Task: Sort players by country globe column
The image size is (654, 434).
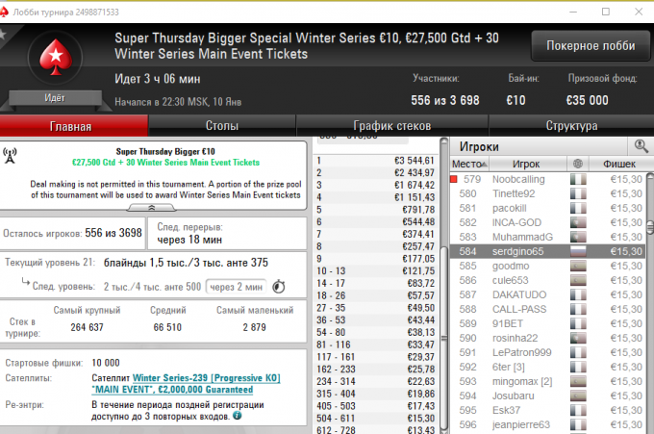Action: click(578, 164)
